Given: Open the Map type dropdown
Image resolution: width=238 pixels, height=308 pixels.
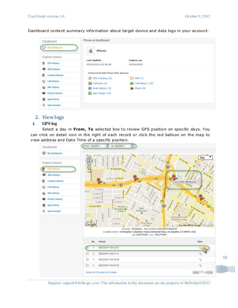Looking at the screenshot, I should 206,157.
